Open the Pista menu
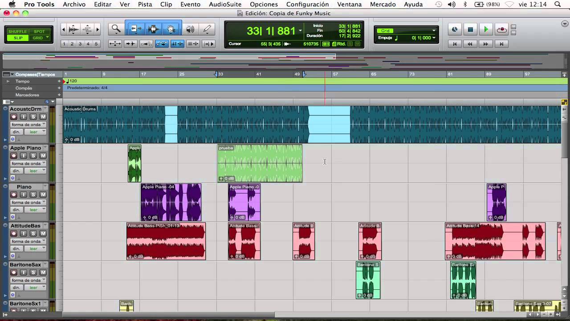 pyautogui.click(x=145, y=4)
